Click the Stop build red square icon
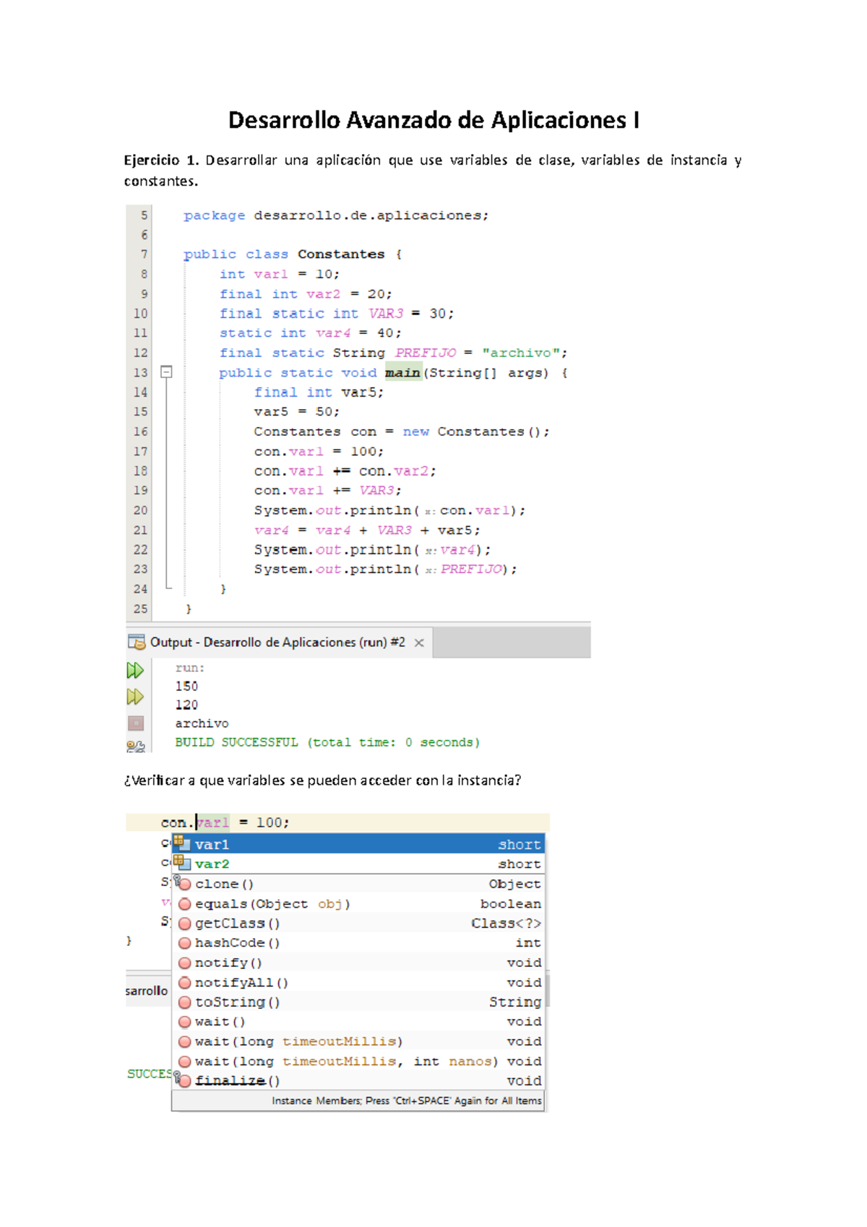 136,723
